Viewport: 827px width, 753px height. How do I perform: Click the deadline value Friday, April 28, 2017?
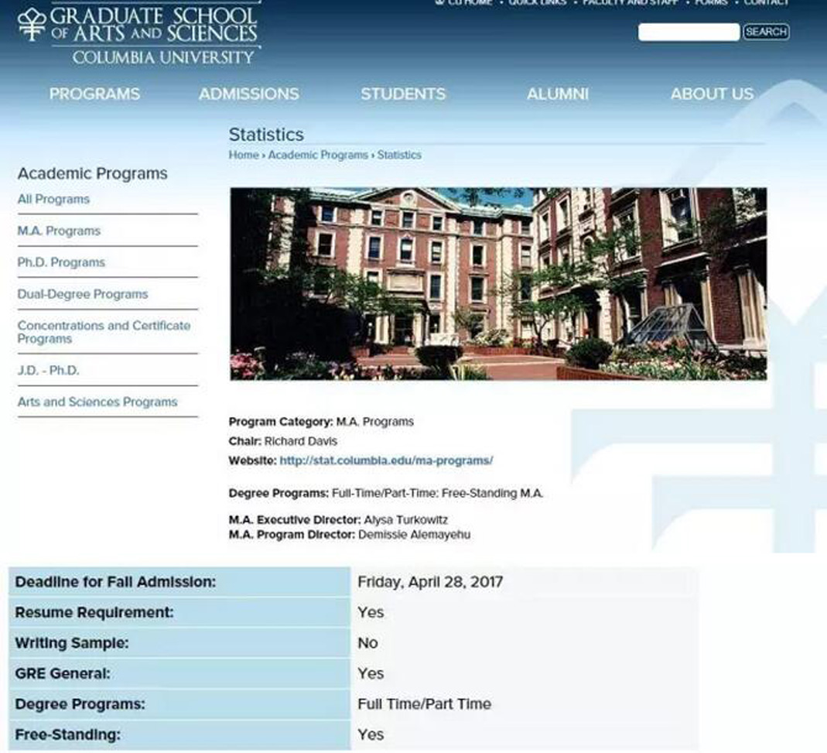click(x=430, y=582)
